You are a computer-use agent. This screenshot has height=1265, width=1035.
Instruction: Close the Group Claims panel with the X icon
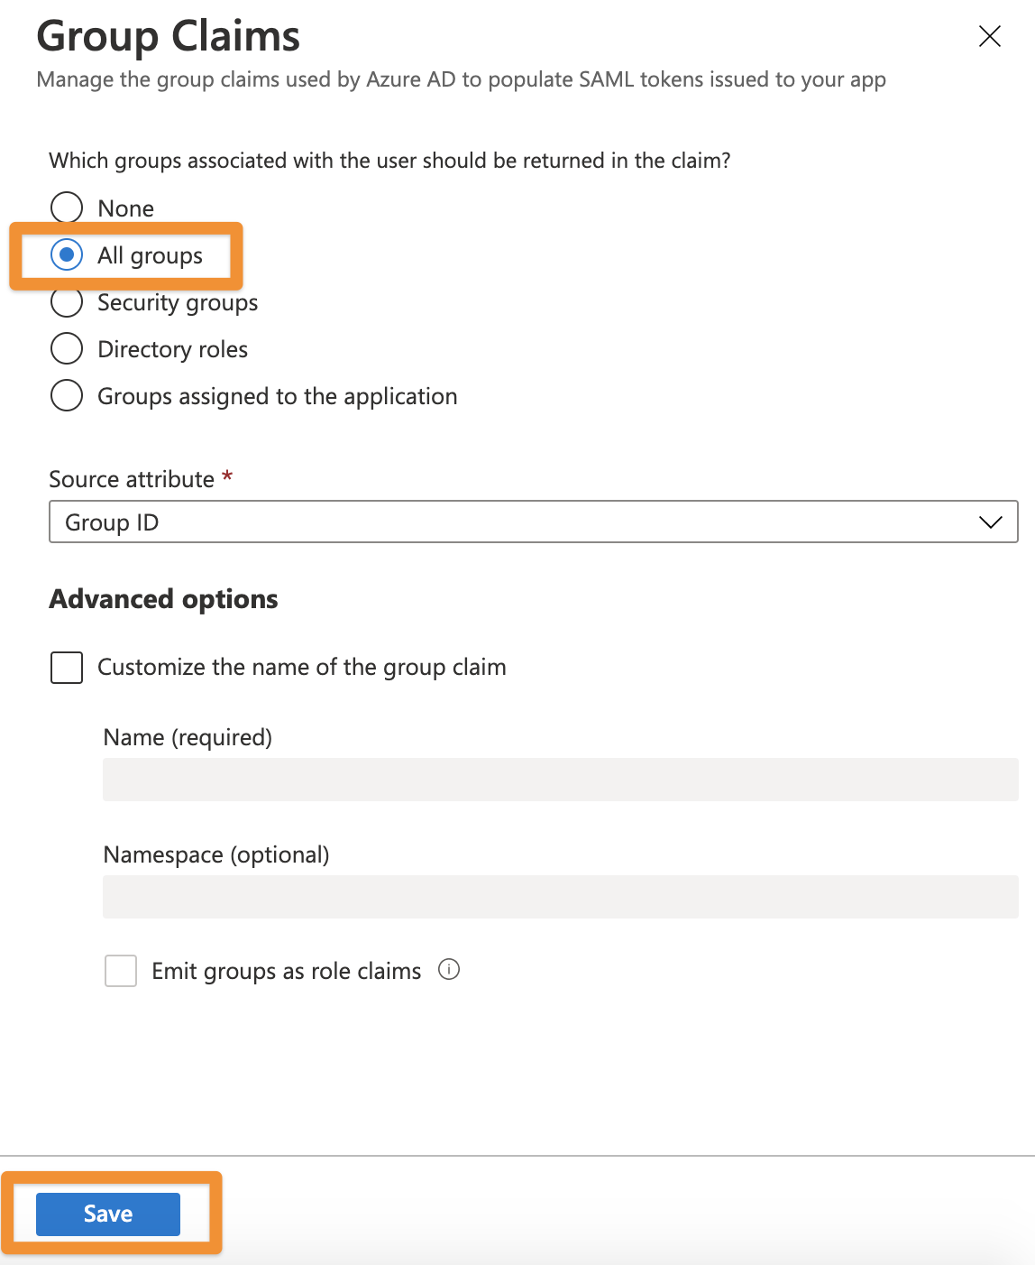[990, 36]
